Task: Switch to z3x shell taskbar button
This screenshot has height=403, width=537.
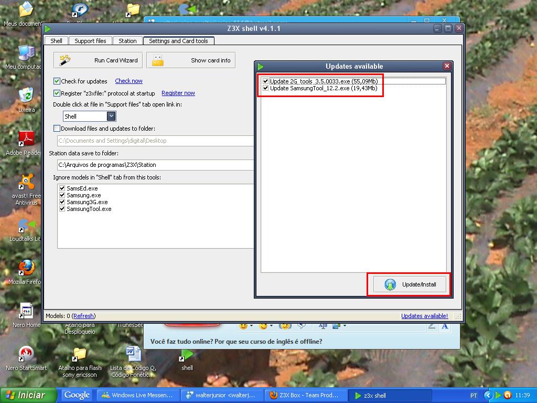Action: 390,395
